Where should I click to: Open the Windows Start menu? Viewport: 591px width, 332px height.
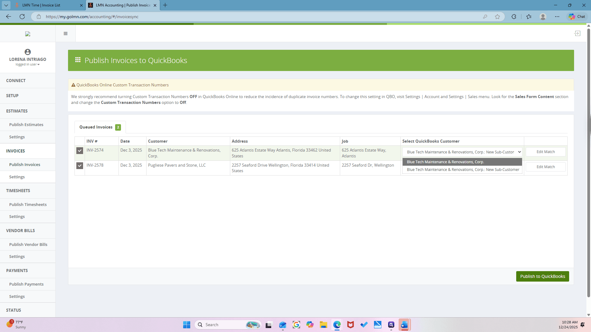[x=187, y=325]
